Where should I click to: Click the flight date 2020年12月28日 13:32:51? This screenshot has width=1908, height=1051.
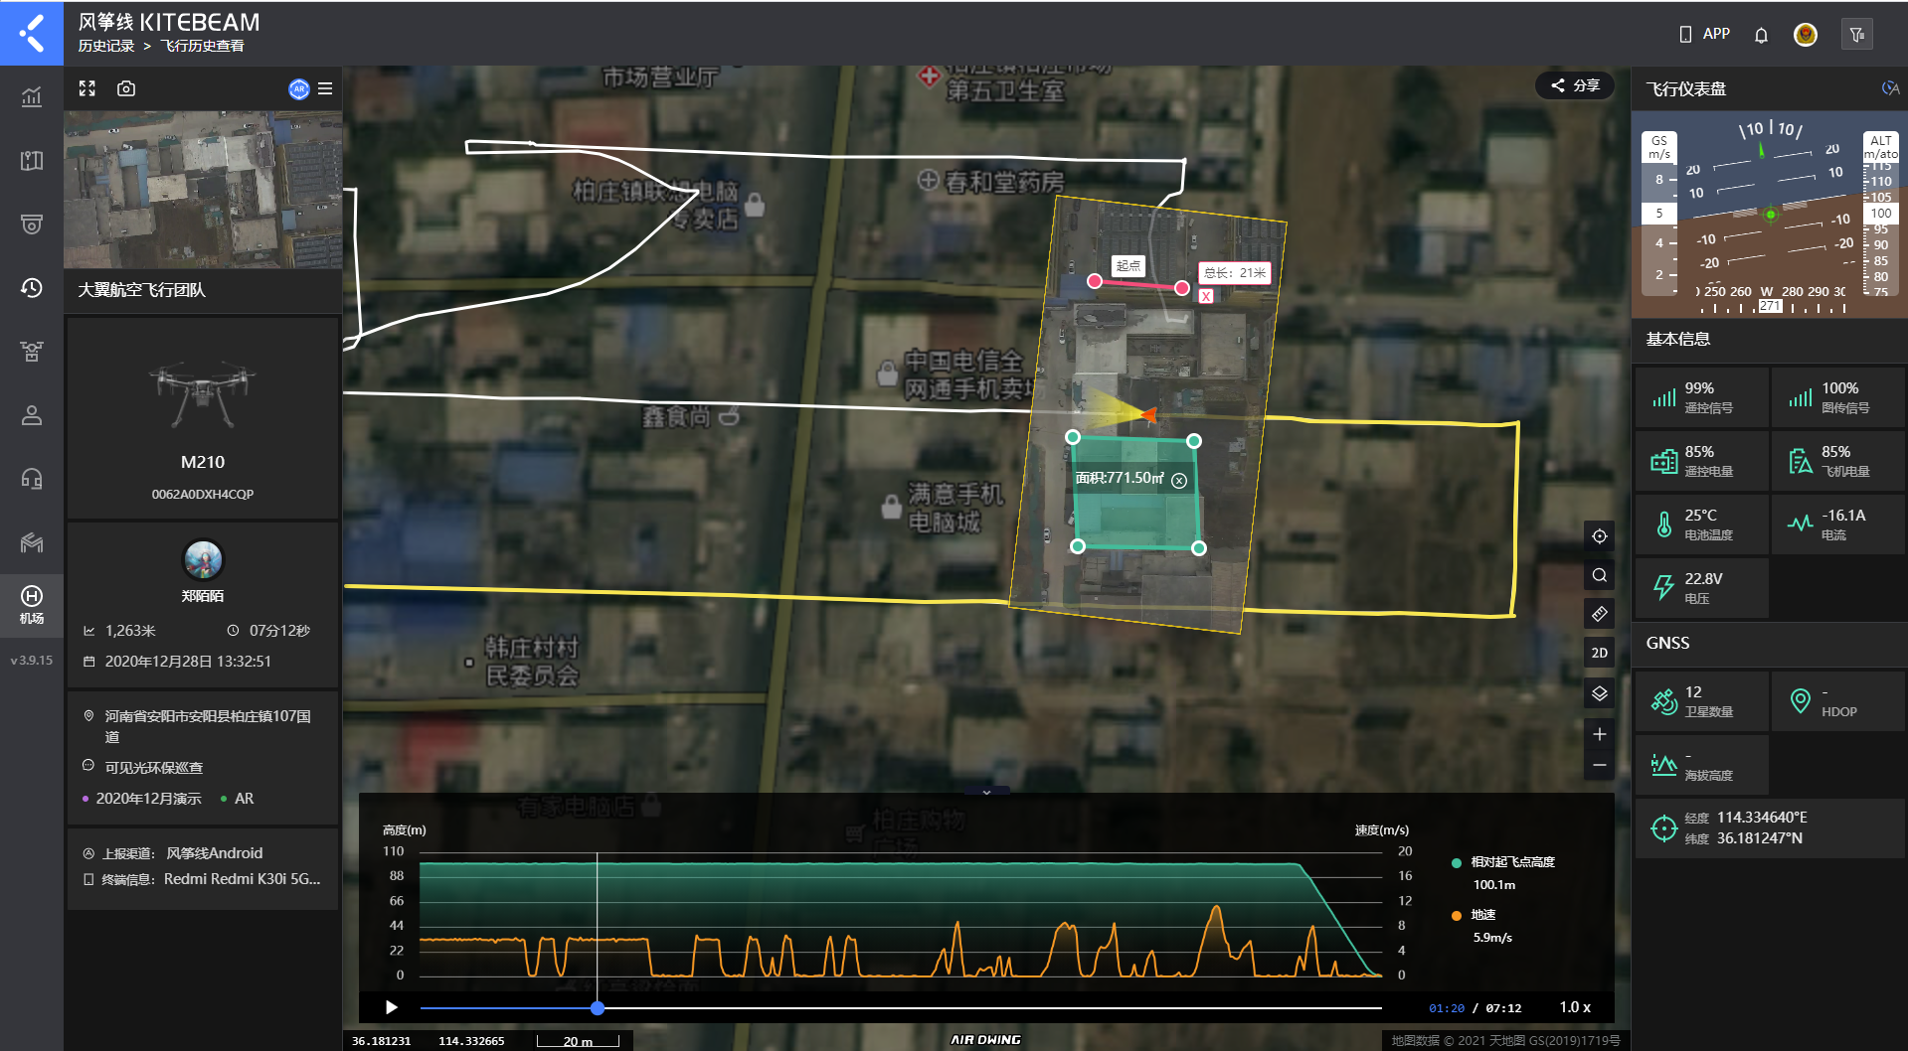pyautogui.click(x=188, y=662)
